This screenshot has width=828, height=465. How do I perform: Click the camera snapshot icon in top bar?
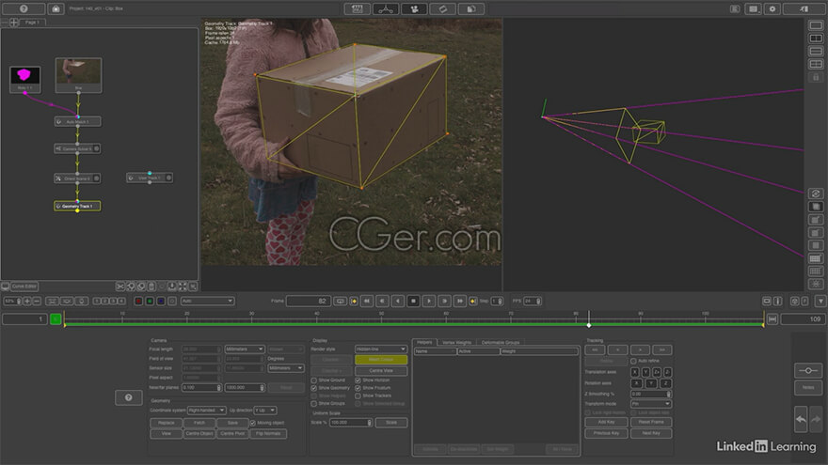pos(56,9)
